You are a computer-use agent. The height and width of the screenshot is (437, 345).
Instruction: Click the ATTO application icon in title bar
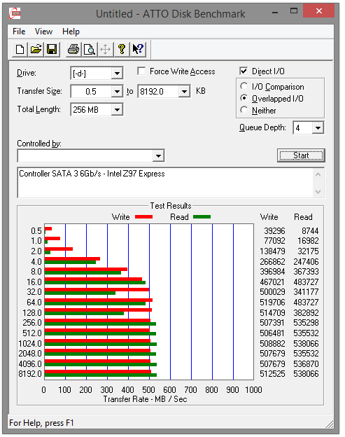pos(15,13)
